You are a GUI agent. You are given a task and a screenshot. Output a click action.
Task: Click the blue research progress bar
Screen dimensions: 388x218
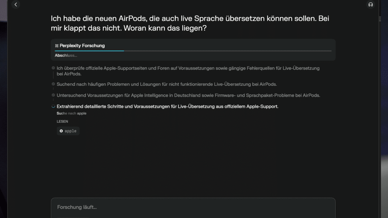coord(90,51)
